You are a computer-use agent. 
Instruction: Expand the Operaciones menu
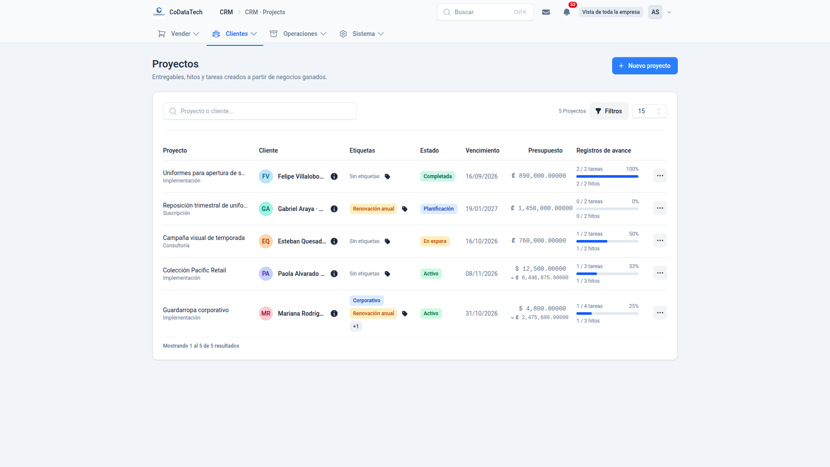point(298,34)
